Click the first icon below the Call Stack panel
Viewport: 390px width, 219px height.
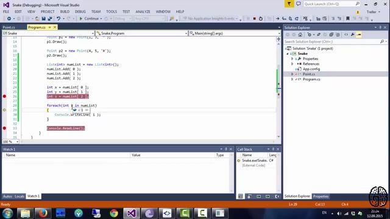241,196
